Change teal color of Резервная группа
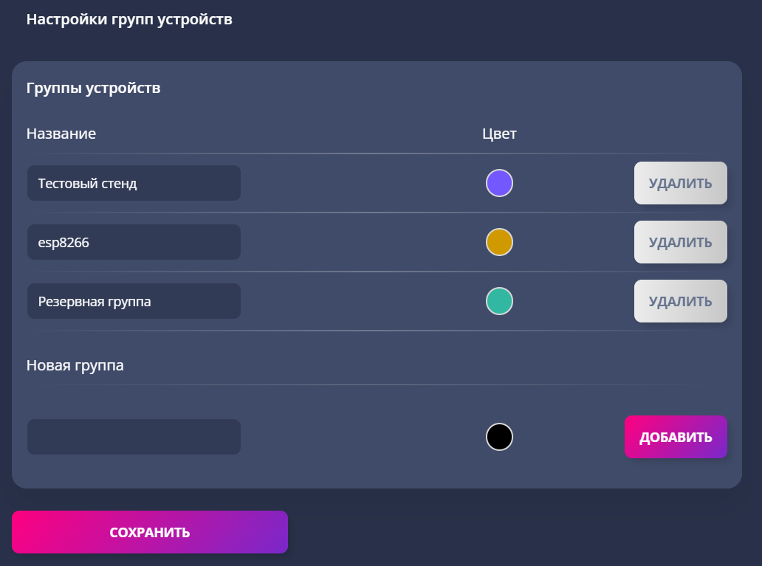Image resolution: width=762 pixels, height=566 pixels. 499,301
